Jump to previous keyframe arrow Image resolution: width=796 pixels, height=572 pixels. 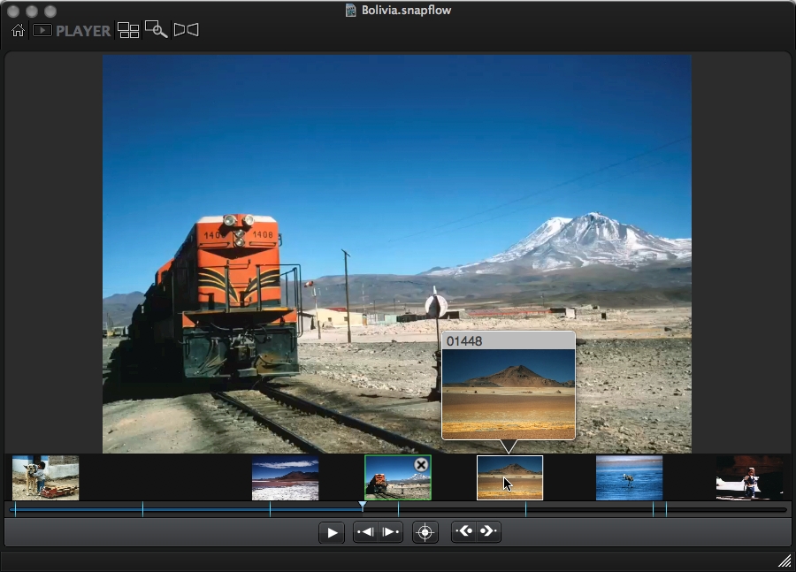point(464,531)
